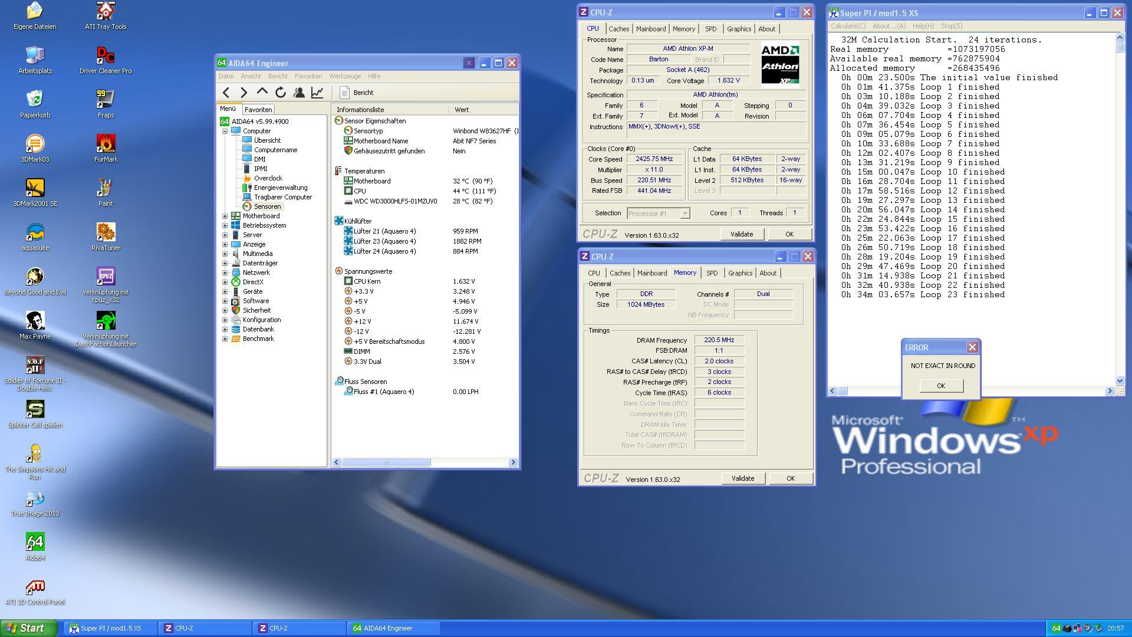Screen dimensions: 1132x637
Task: Click AIDA64 horizontal scrollbar thumb
Action: tap(386, 462)
